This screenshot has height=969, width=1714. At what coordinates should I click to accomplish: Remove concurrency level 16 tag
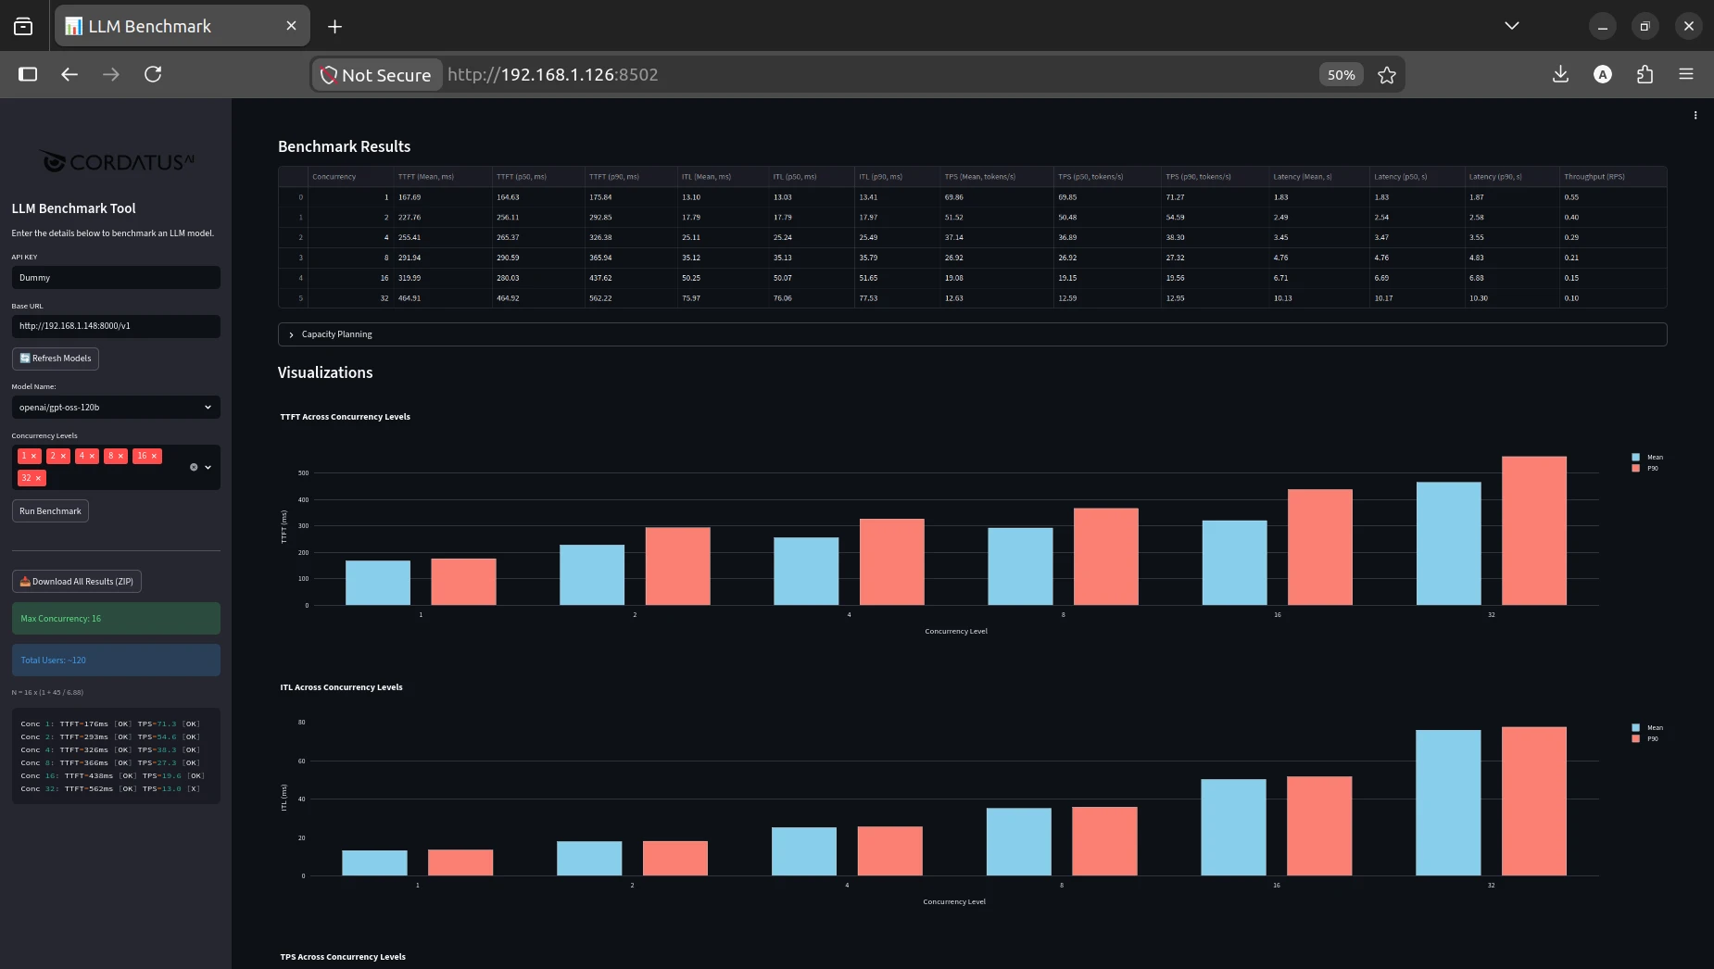coord(154,456)
